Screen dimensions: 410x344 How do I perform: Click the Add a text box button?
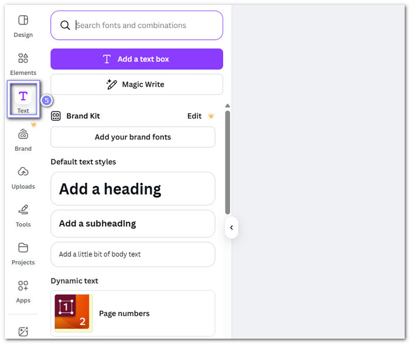(x=136, y=59)
